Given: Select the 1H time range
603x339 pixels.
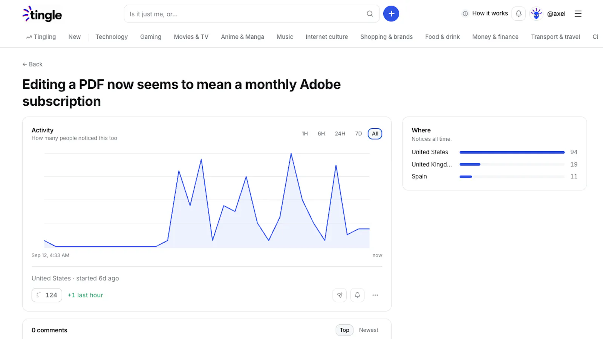Looking at the screenshot, I should click(x=305, y=134).
